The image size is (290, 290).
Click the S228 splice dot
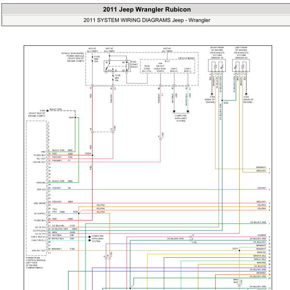coord(79,213)
